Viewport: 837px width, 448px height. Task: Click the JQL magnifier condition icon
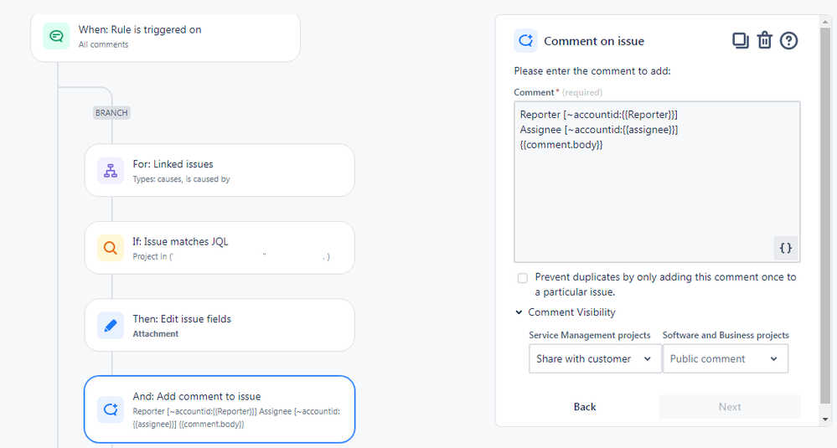click(x=111, y=248)
